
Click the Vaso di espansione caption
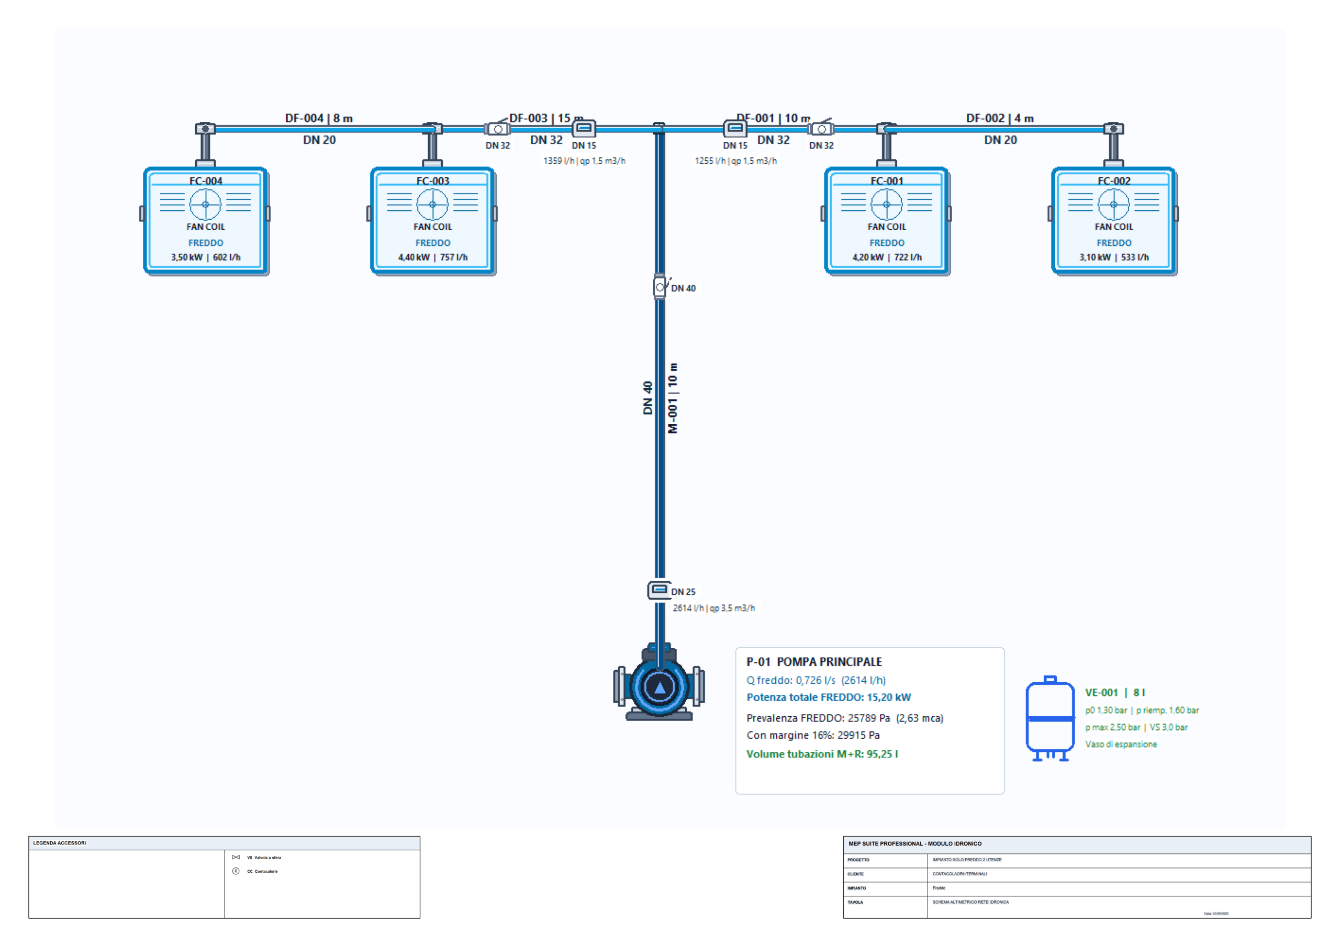click(1121, 744)
